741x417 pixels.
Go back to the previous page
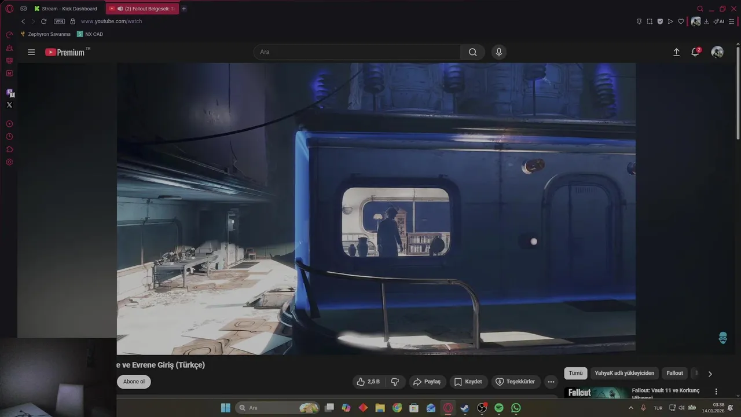(23, 21)
